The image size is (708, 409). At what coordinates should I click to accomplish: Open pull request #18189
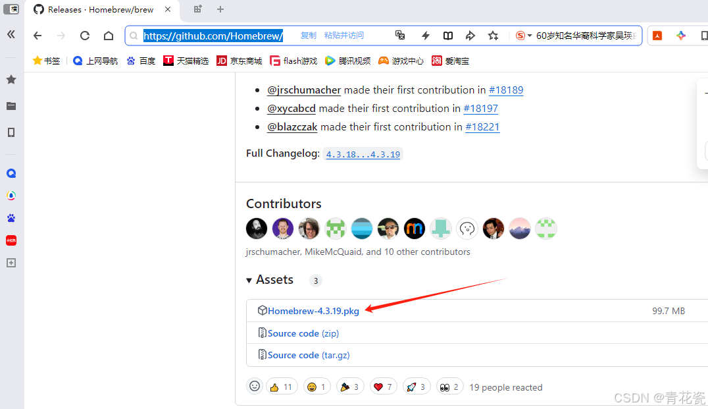point(506,90)
